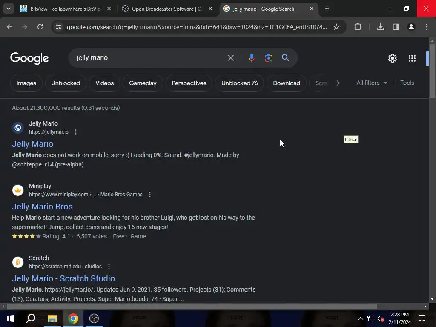
Task: Open the Chrome profile icon
Action: tap(411, 27)
